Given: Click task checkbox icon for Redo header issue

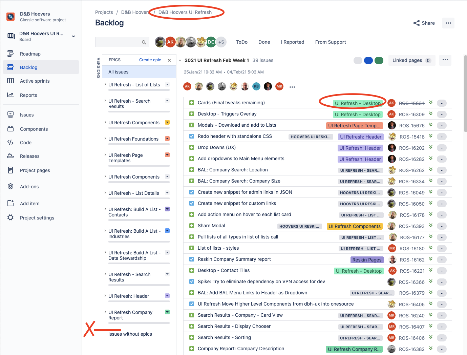Looking at the screenshot, I should (192, 136).
